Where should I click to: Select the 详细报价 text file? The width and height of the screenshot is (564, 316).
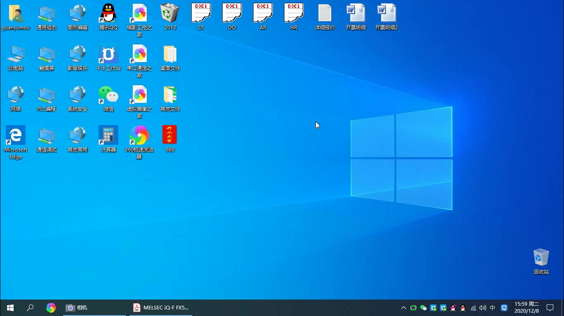click(325, 17)
